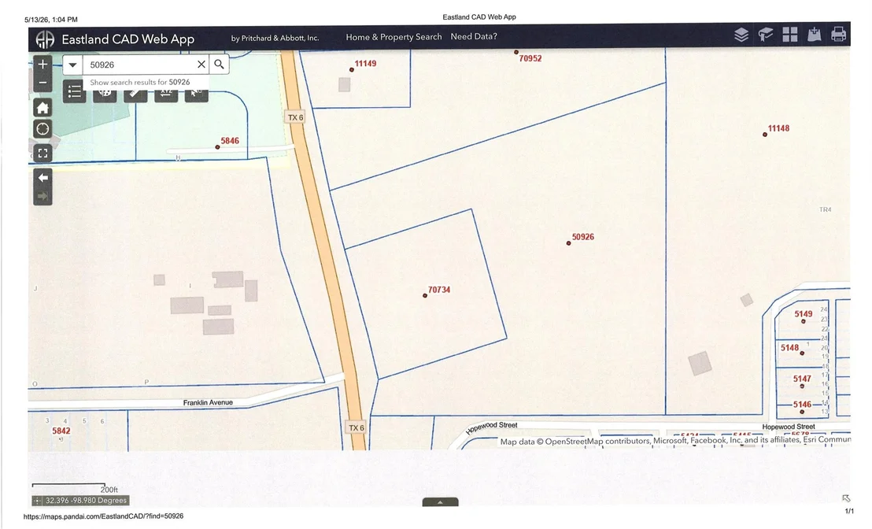Open the layer list stack icon

coord(741,35)
